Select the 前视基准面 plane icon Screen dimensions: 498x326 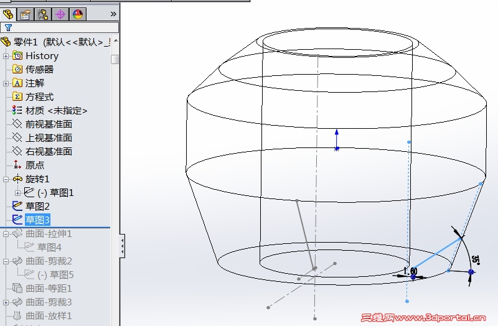[x=17, y=124]
